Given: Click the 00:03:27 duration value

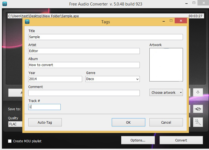Looking at the screenshot, I should coord(195,16).
